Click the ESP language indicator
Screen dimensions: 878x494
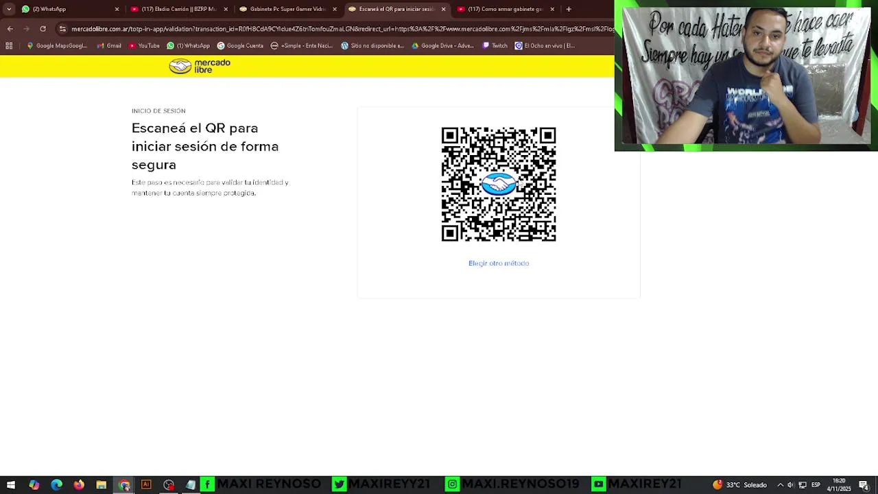(816, 485)
